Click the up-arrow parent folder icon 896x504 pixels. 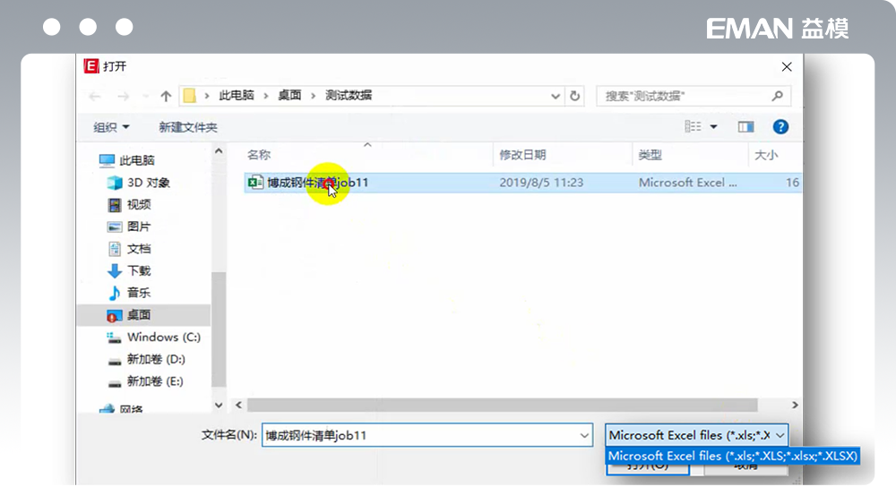tap(166, 96)
